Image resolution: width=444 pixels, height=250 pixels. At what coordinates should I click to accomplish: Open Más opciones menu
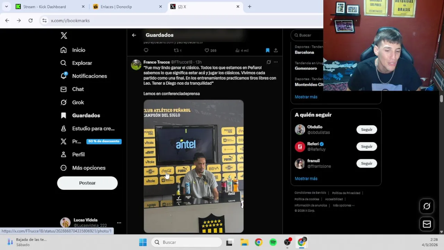click(x=83, y=168)
